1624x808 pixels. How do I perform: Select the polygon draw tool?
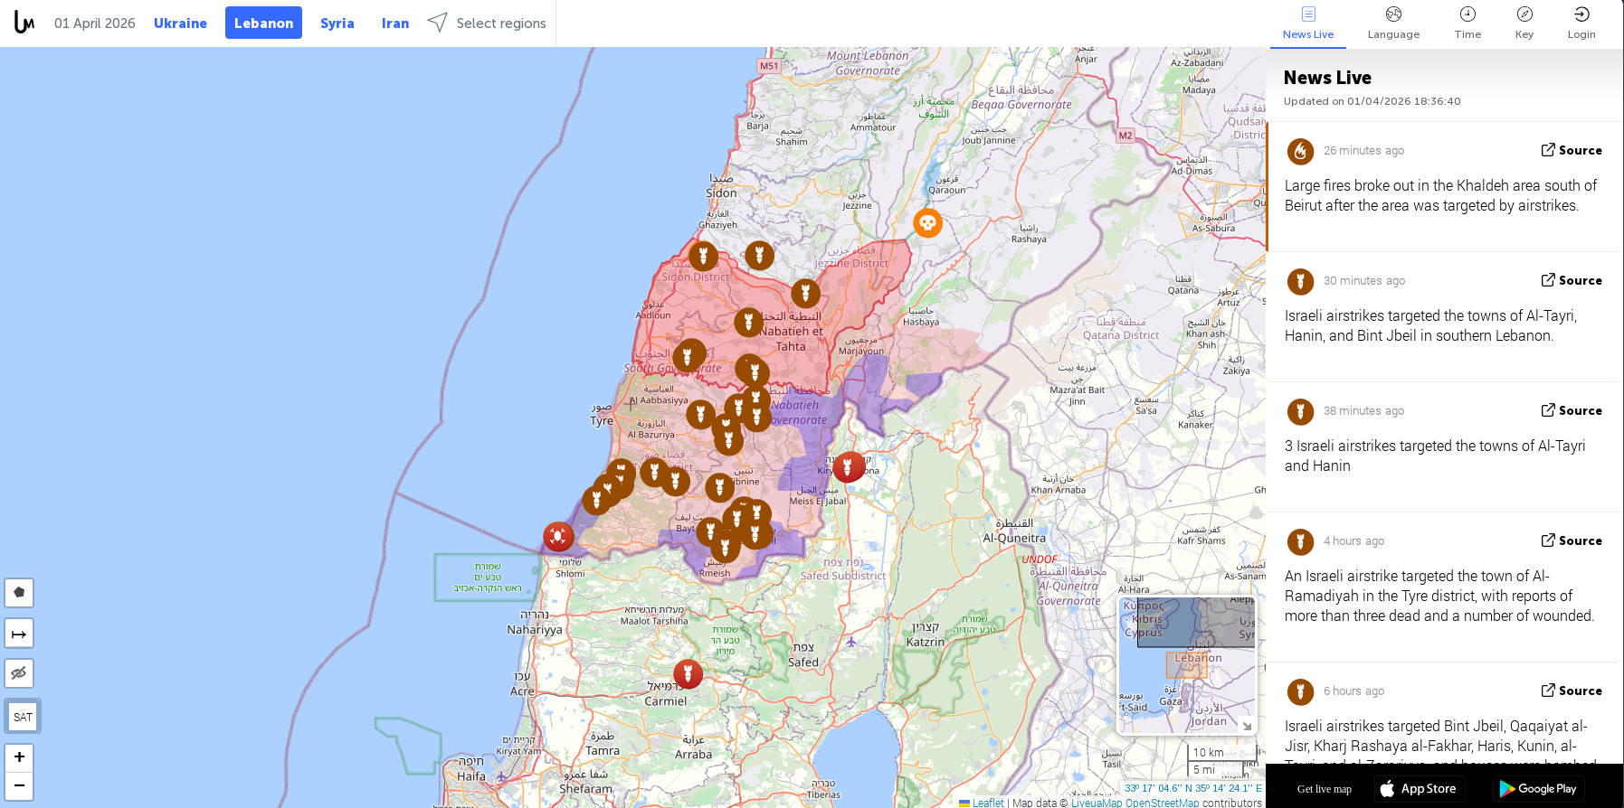pyautogui.click(x=19, y=593)
